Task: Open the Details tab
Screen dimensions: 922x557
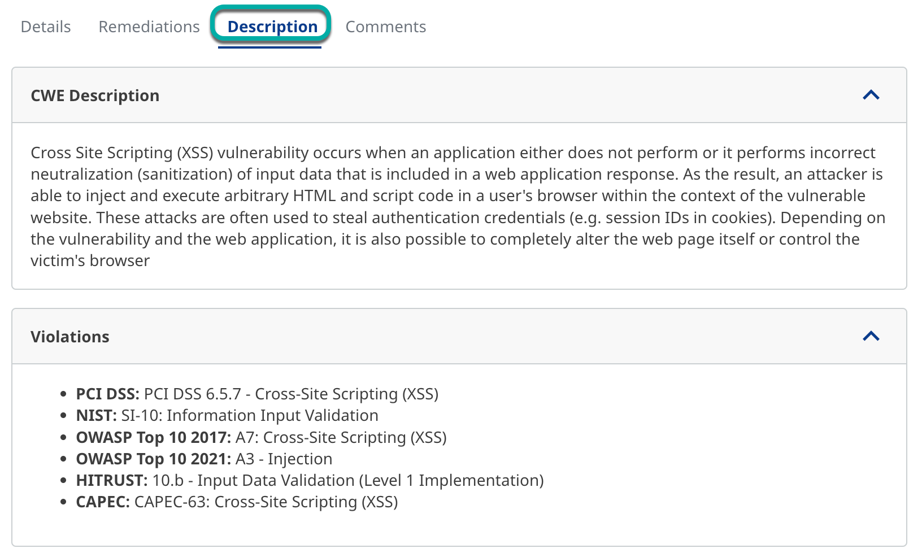Action: (x=46, y=27)
